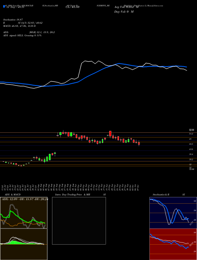Viewport: 197px width, 260px height.
Task: Open the MACD histogram chart with green bars
Action: [24, 244]
